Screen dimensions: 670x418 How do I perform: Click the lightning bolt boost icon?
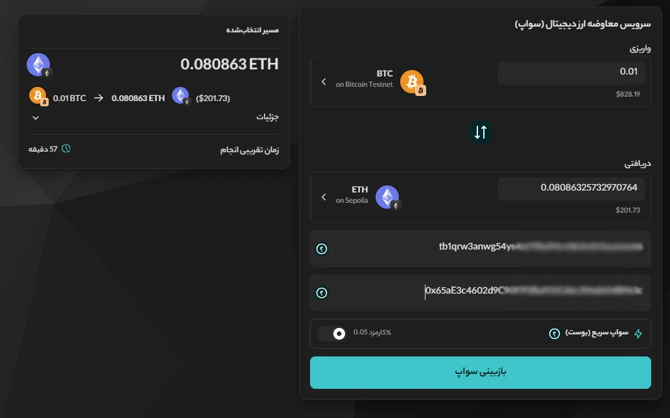pos(638,334)
